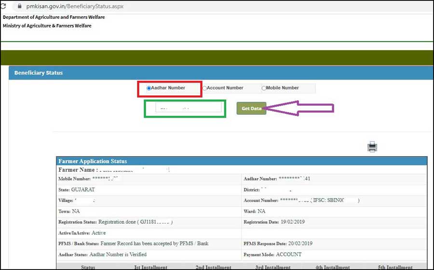Click the Department of Agriculture and Farmers Welfare text
Image resolution: width=434 pixels, height=270 pixels.
(x=54, y=17)
